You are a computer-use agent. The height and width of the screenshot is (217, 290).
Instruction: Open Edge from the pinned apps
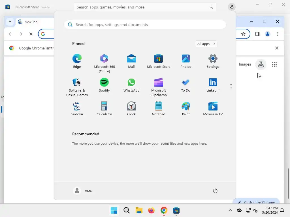coord(77,61)
